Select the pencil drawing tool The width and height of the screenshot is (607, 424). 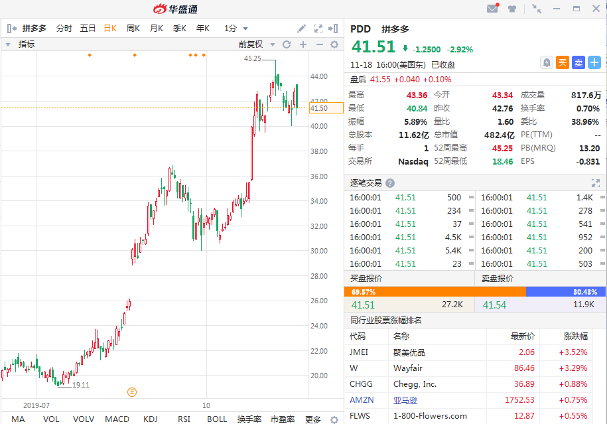(x=301, y=29)
